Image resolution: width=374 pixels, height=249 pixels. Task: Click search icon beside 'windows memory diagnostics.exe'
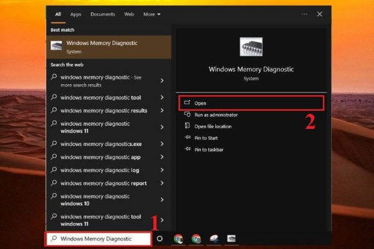coord(54,143)
